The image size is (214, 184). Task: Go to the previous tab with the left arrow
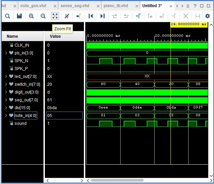177,6
